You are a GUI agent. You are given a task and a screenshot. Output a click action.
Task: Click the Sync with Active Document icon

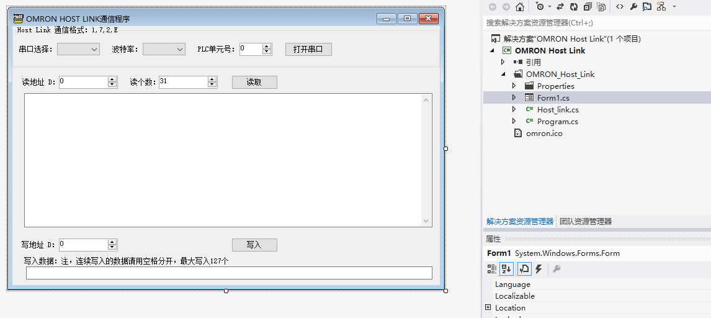click(x=560, y=7)
